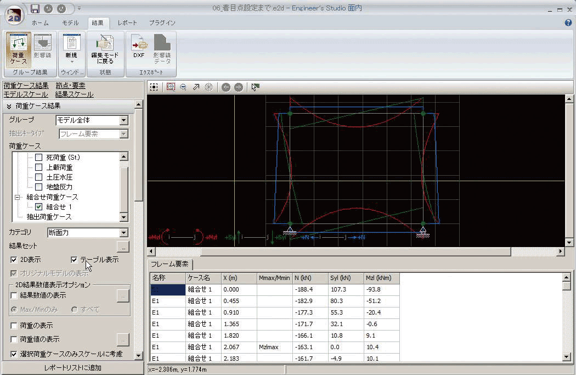Select the フレーム要素 table tab

[170, 264]
